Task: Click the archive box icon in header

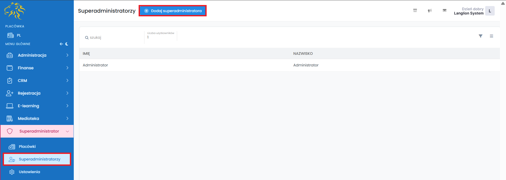Action: 415,11
